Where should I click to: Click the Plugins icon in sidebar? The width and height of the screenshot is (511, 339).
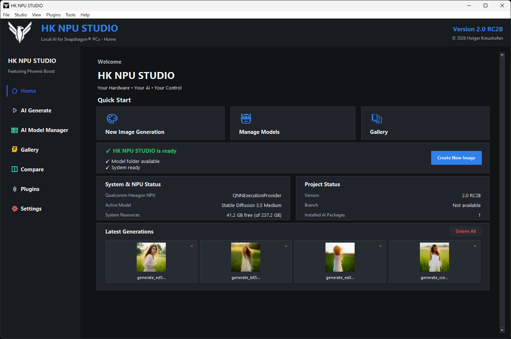[x=15, y=189]
